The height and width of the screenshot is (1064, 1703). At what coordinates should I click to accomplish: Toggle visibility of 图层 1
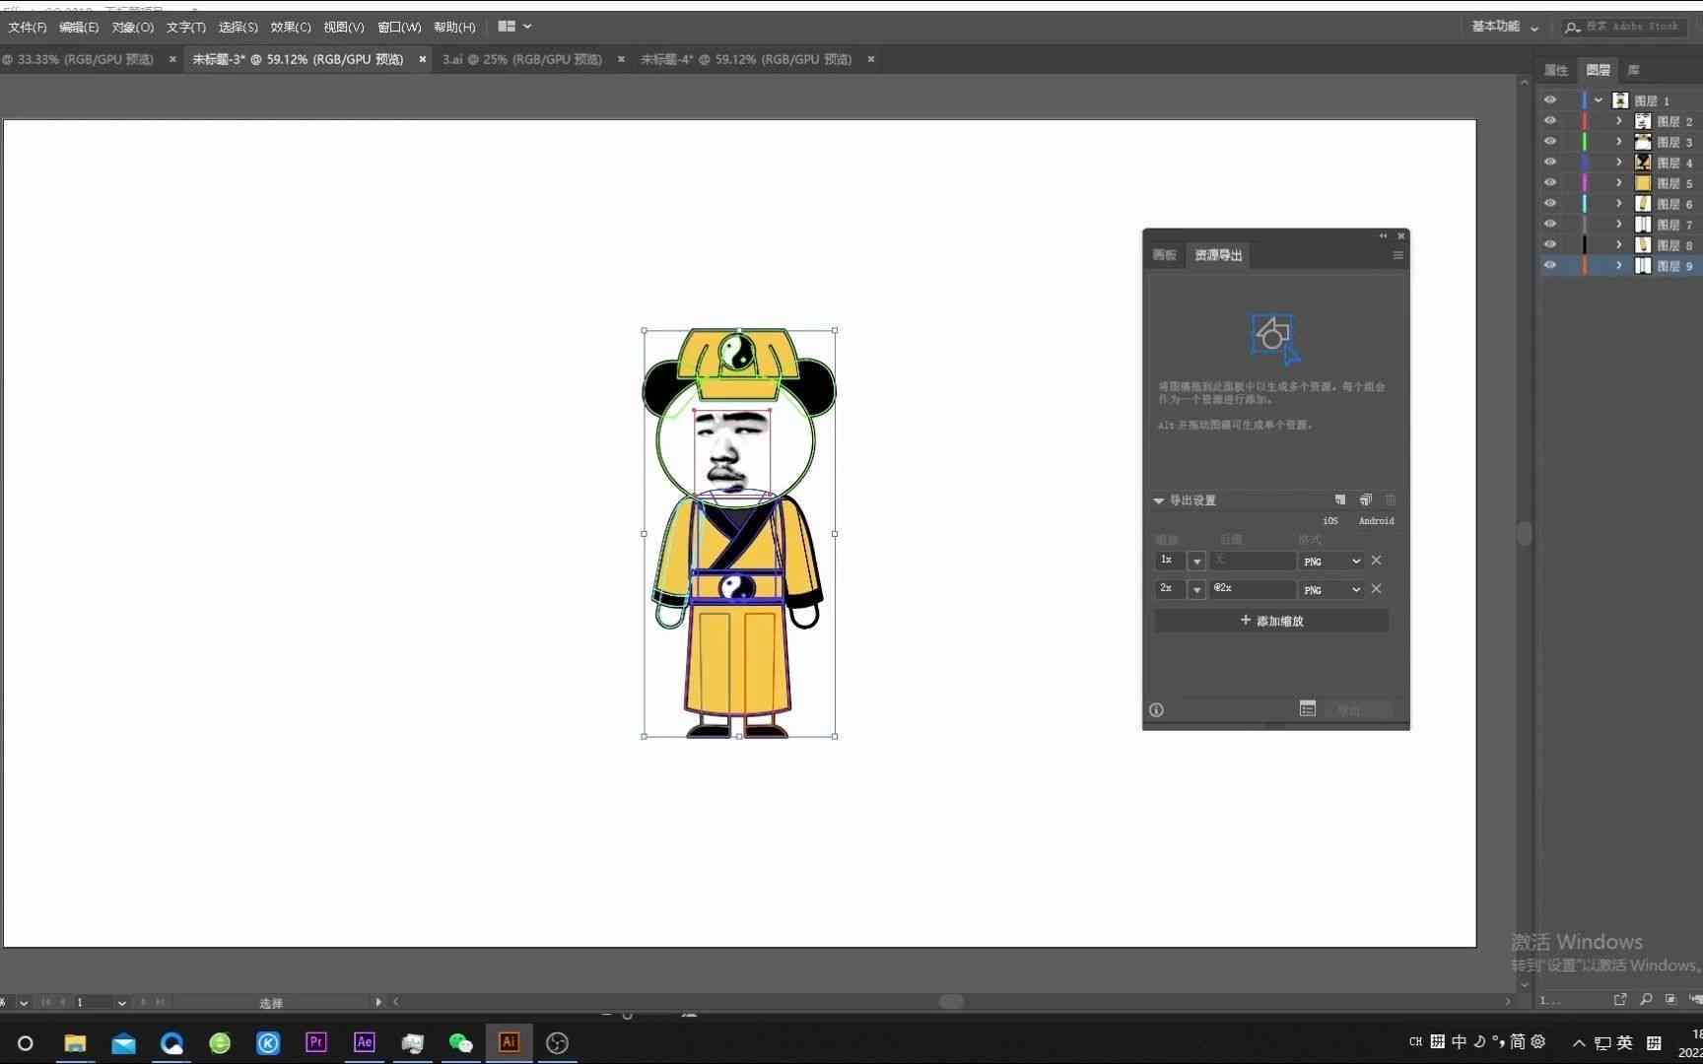coord(1550,100)
